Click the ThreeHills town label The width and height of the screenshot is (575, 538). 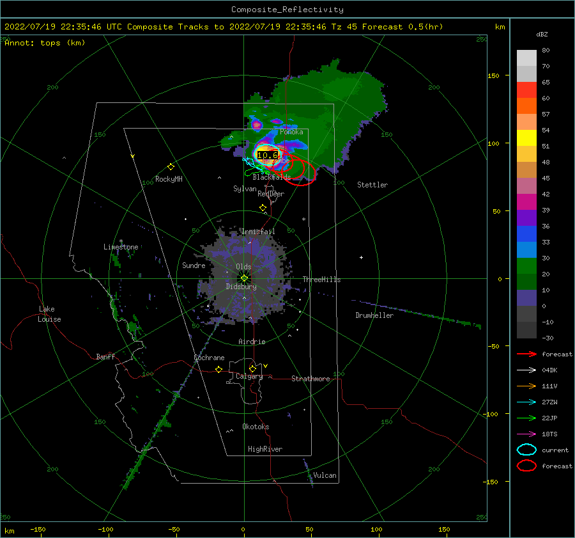[x=321, y=280]
